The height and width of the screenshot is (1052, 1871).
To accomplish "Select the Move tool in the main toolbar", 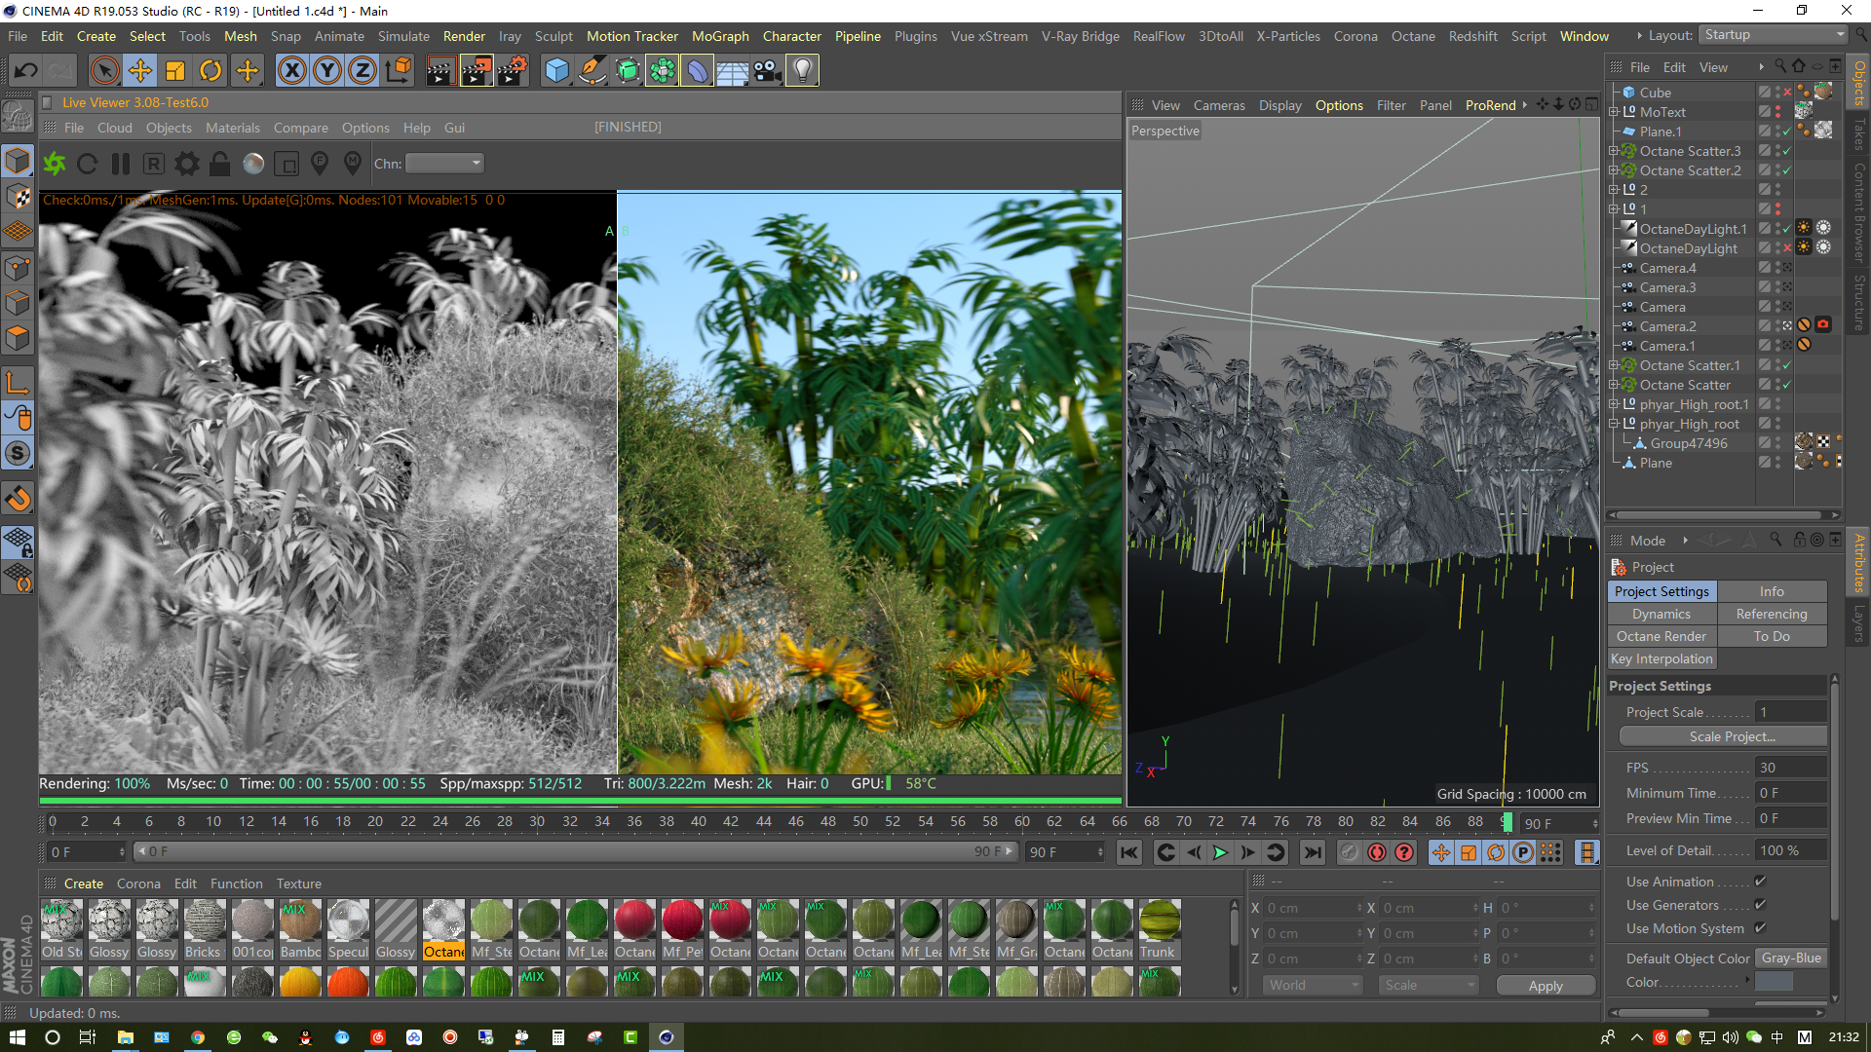I will (140, 70).
